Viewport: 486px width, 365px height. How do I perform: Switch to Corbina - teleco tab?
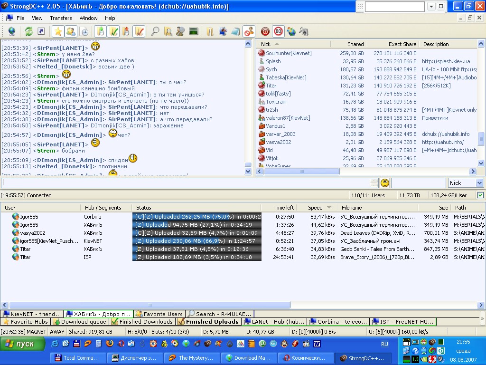(x=338, y=322)
